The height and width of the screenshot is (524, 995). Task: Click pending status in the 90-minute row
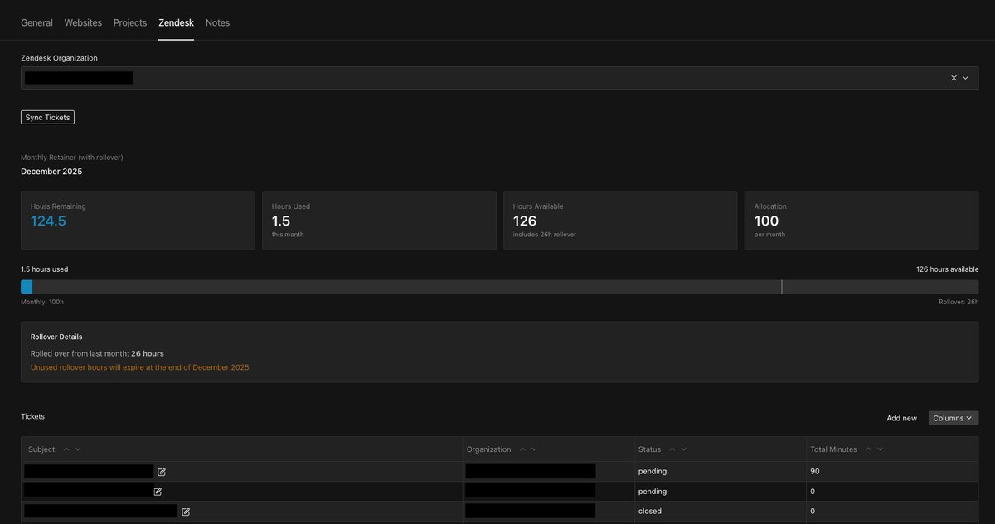coord(653,472)
